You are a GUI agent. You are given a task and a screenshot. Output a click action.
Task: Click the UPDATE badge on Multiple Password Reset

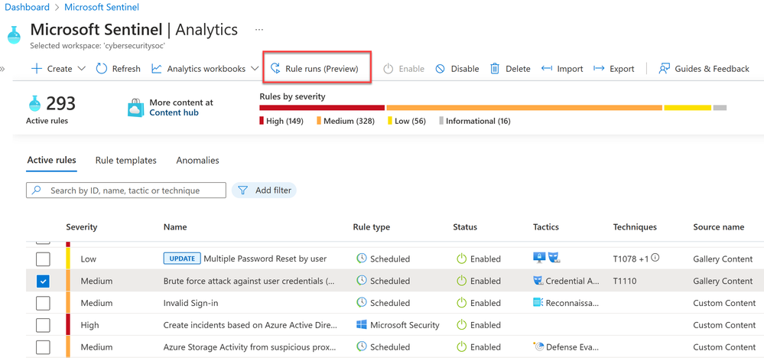[x=182, y=259]
